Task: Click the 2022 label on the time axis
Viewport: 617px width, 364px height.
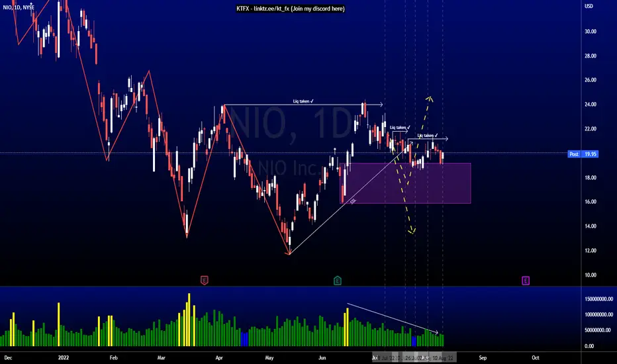Action: pyautogui.click(x=64, y=357)
